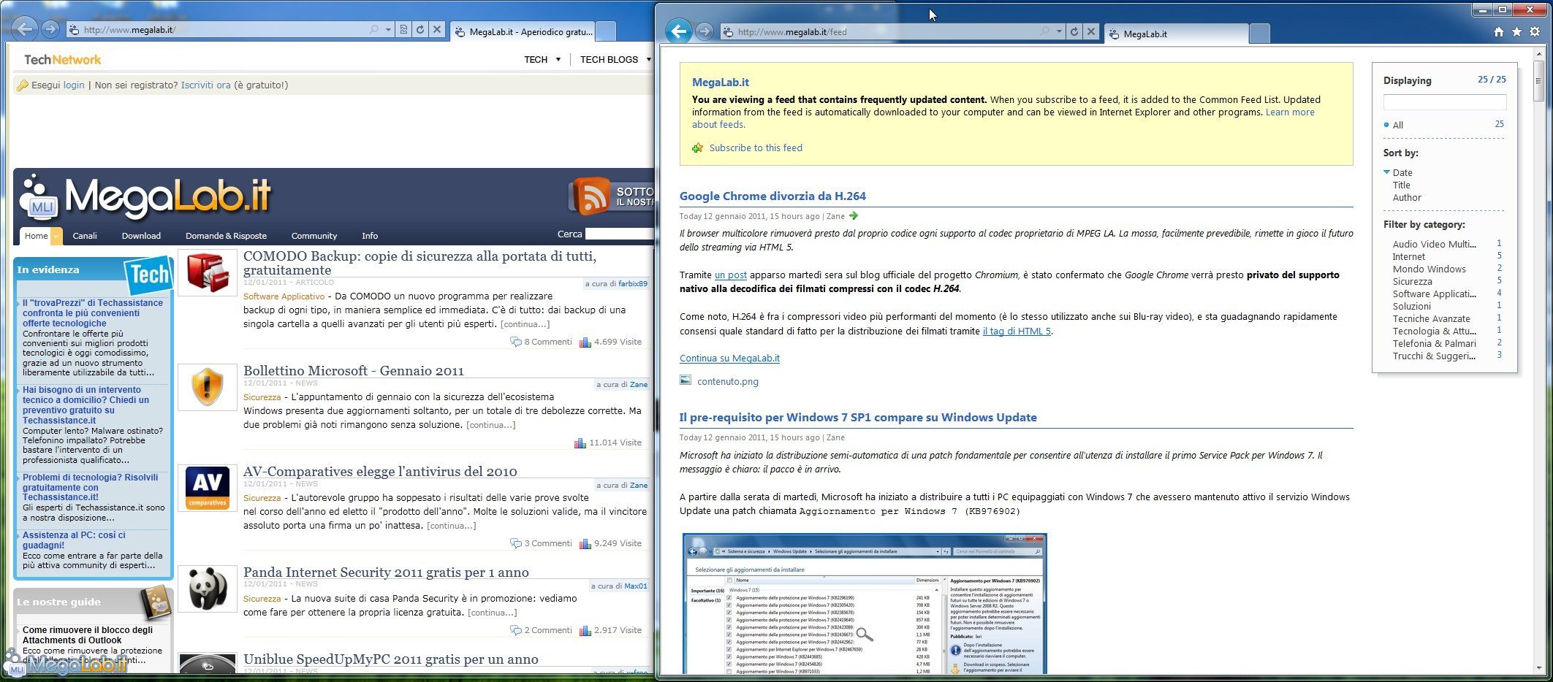Click the Home icon in the feed window
Viewport: 1553px width, 682px height.
[x=1498, y=32]
